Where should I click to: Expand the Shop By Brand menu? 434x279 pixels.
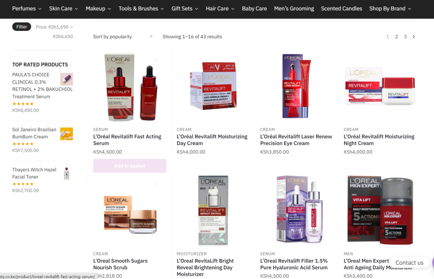click(x=390, y=8)
